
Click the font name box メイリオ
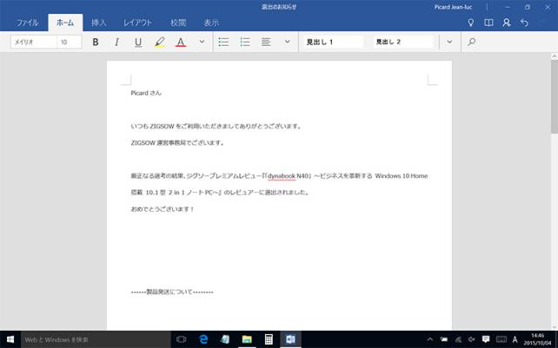(x=33, y=42)
